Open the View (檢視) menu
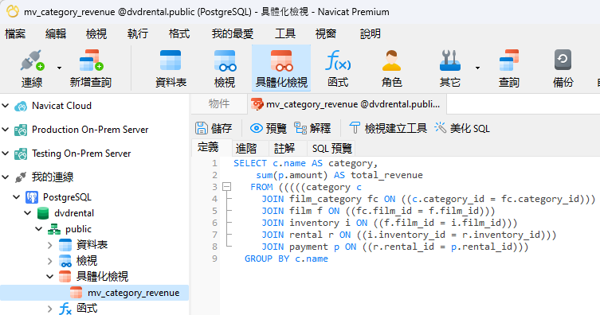Screen dimensions: 600x315 pyautogui.click(x=96, y=34)
